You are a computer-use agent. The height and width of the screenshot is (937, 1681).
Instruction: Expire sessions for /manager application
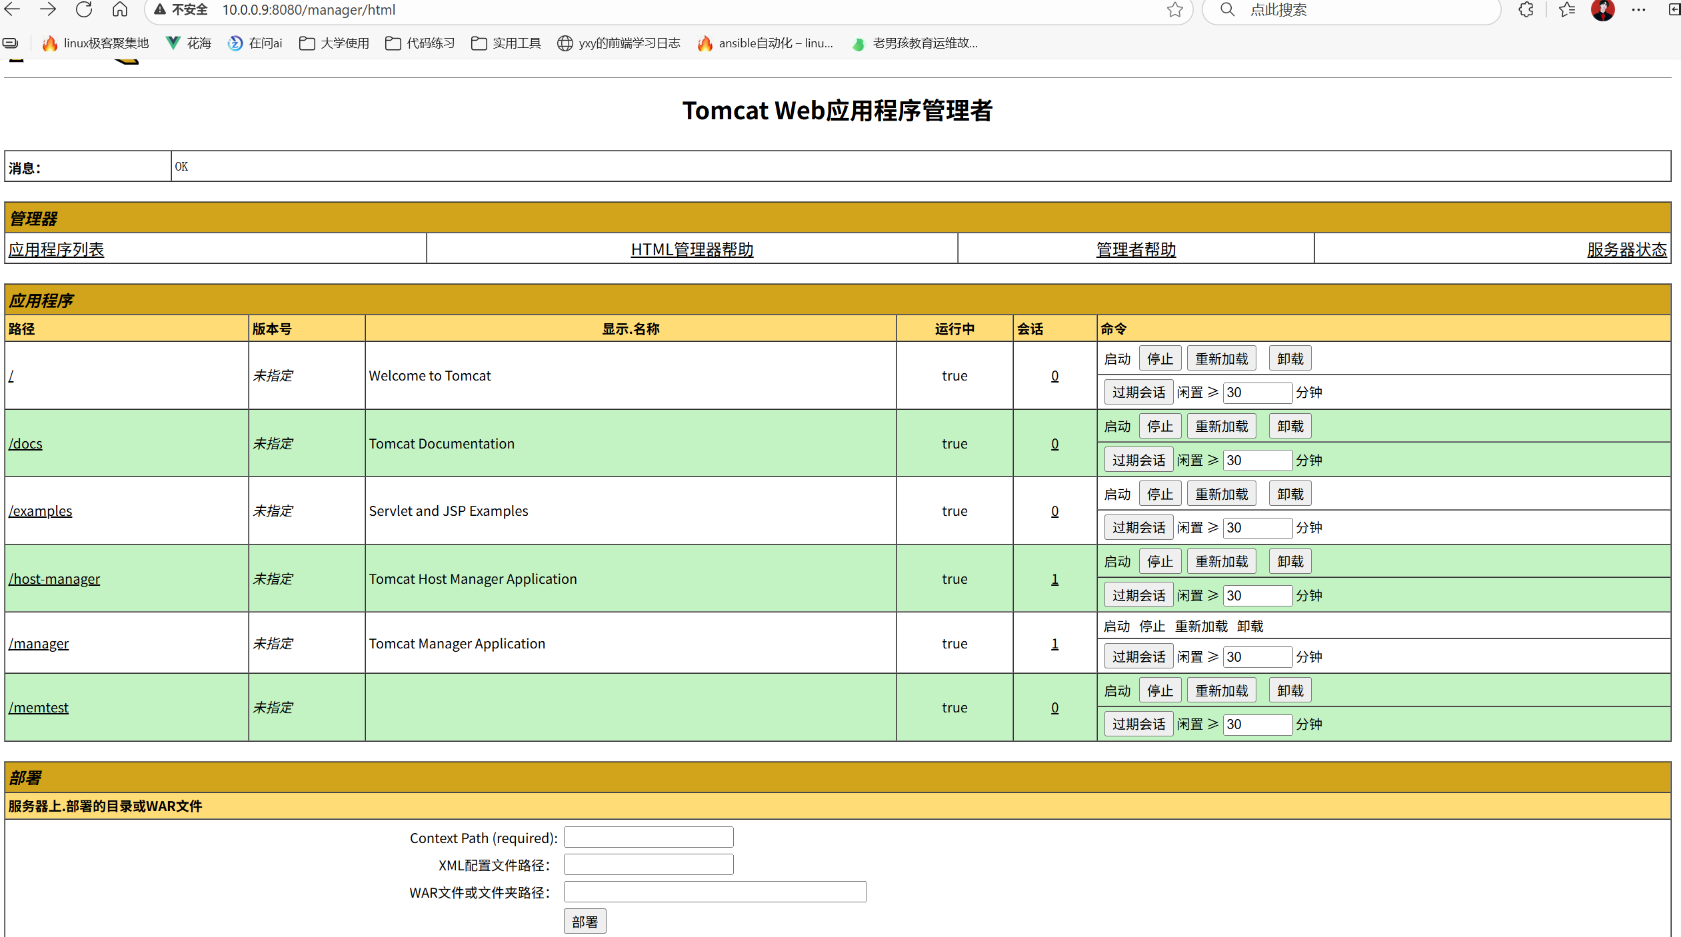coord(1138,656)
